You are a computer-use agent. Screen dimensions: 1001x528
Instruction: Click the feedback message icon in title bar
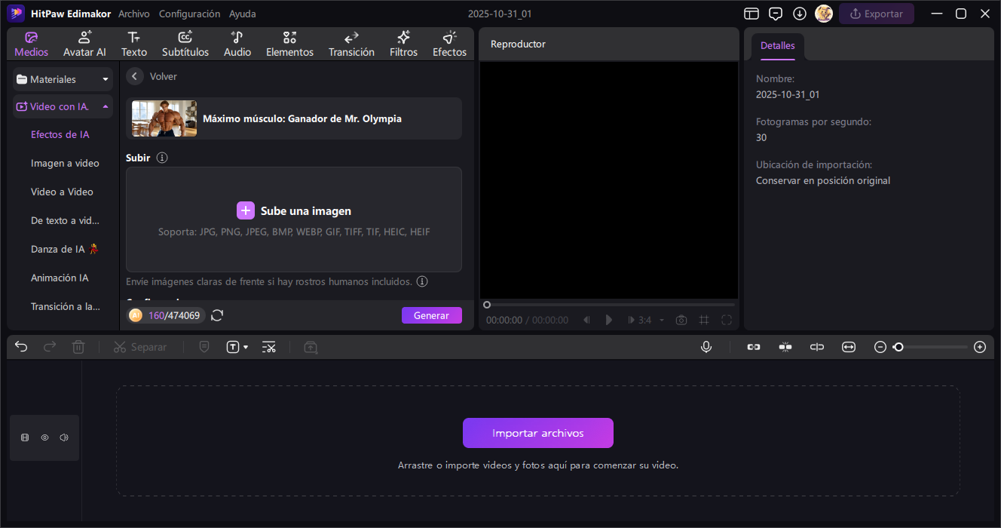776,14
